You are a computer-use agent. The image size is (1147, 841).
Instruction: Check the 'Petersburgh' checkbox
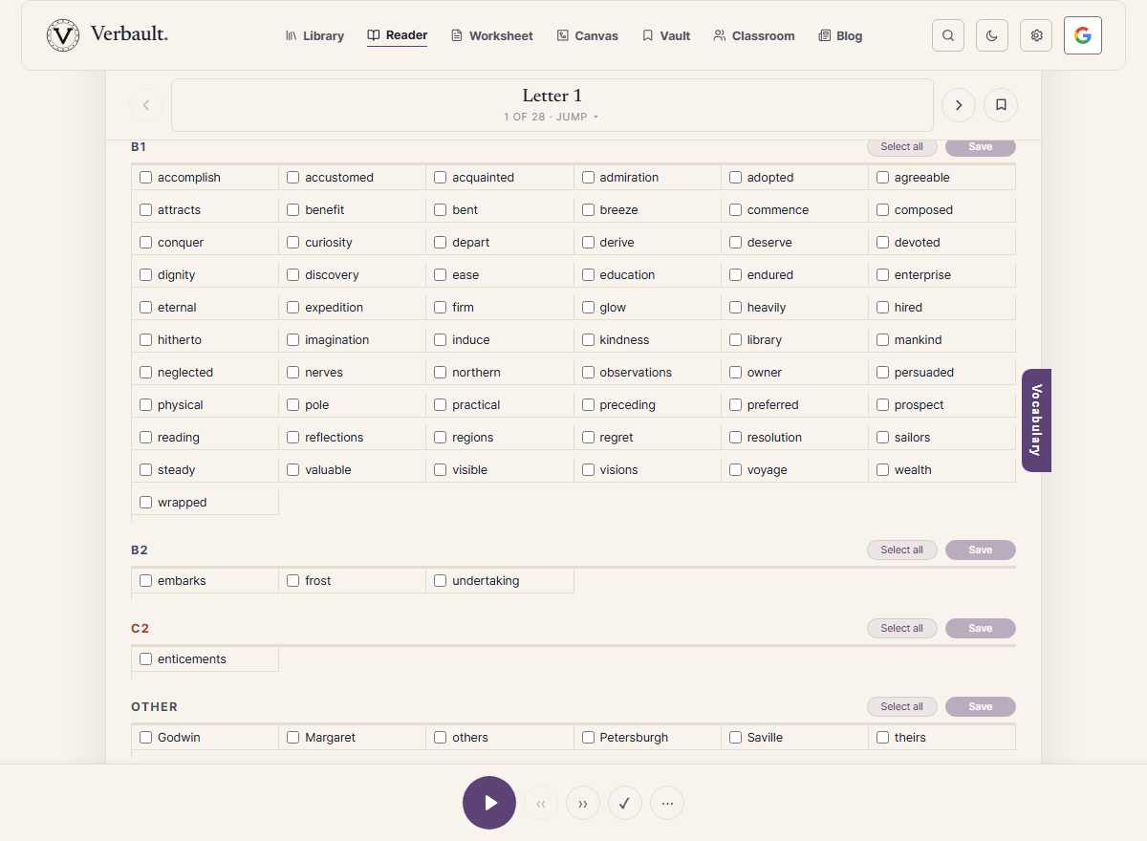pyautogui.click(x=588, y=737)
